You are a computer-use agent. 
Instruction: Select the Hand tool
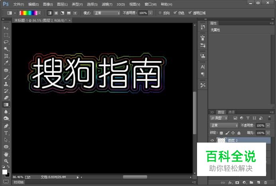click(6, 154)
